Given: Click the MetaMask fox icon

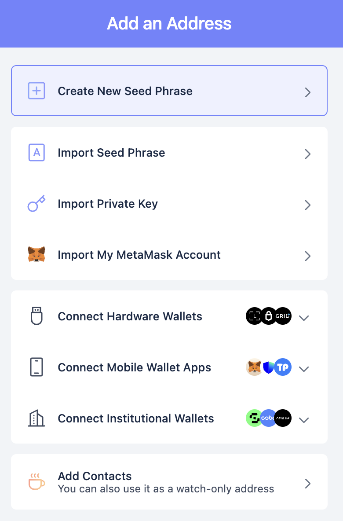Looking at the screenshot, I should [x=36, y=254].
